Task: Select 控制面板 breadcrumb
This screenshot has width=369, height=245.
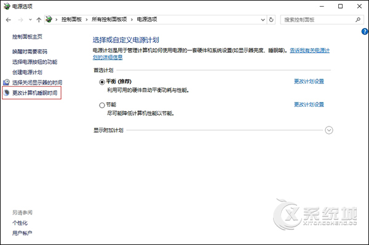Action: [x=71, y=20]
